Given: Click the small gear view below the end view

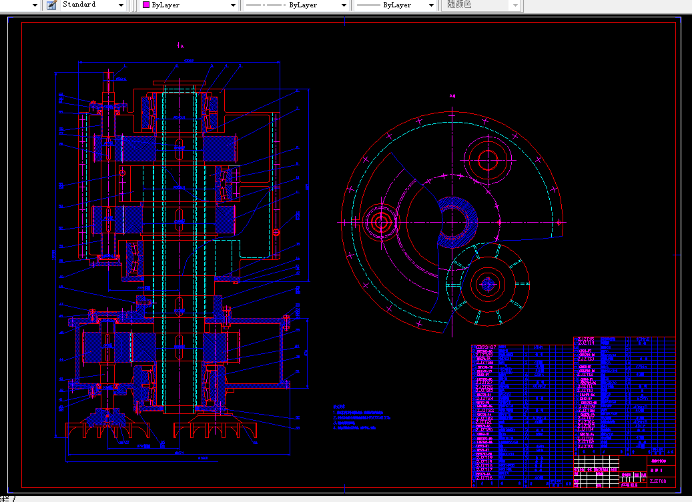Looking at the screenshot, I should click(x=487, y=285).
